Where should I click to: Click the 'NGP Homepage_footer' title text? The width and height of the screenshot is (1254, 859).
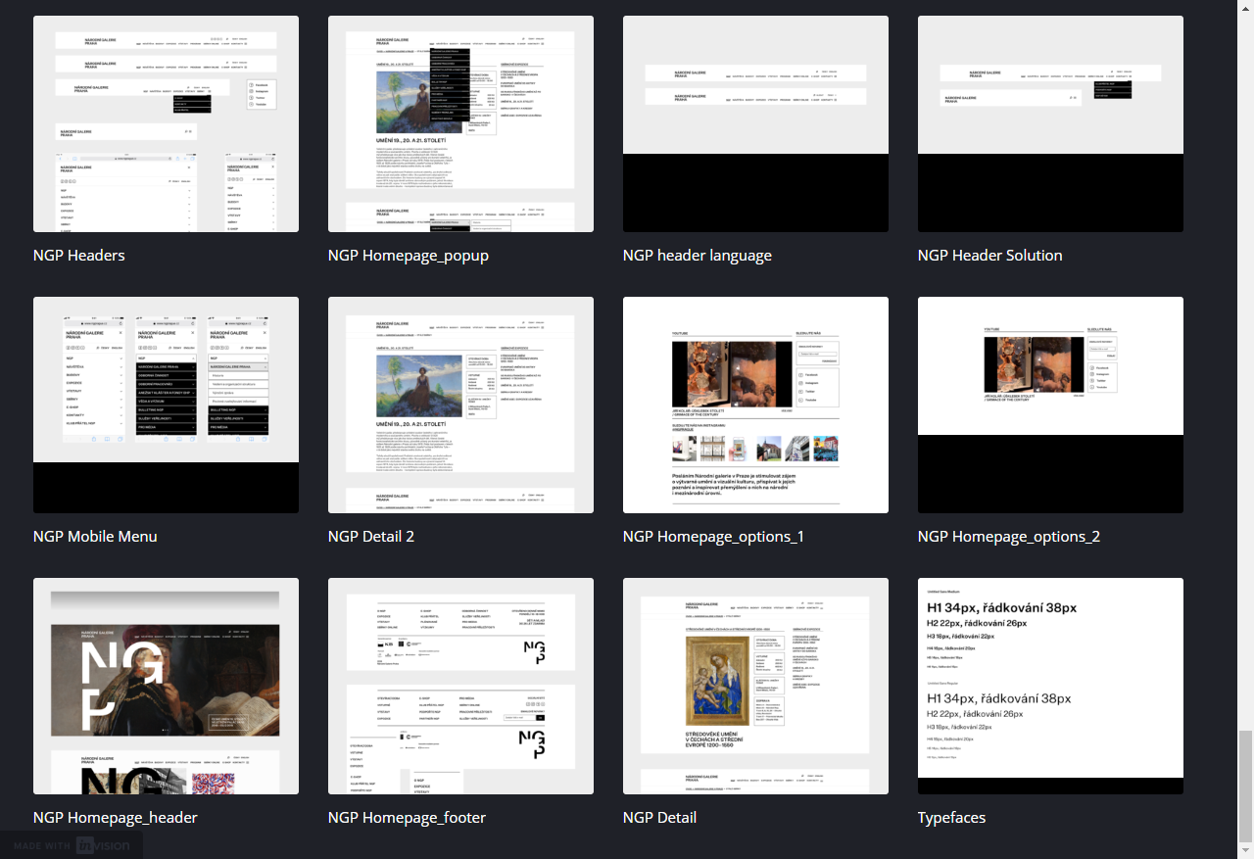click(407, 818)
